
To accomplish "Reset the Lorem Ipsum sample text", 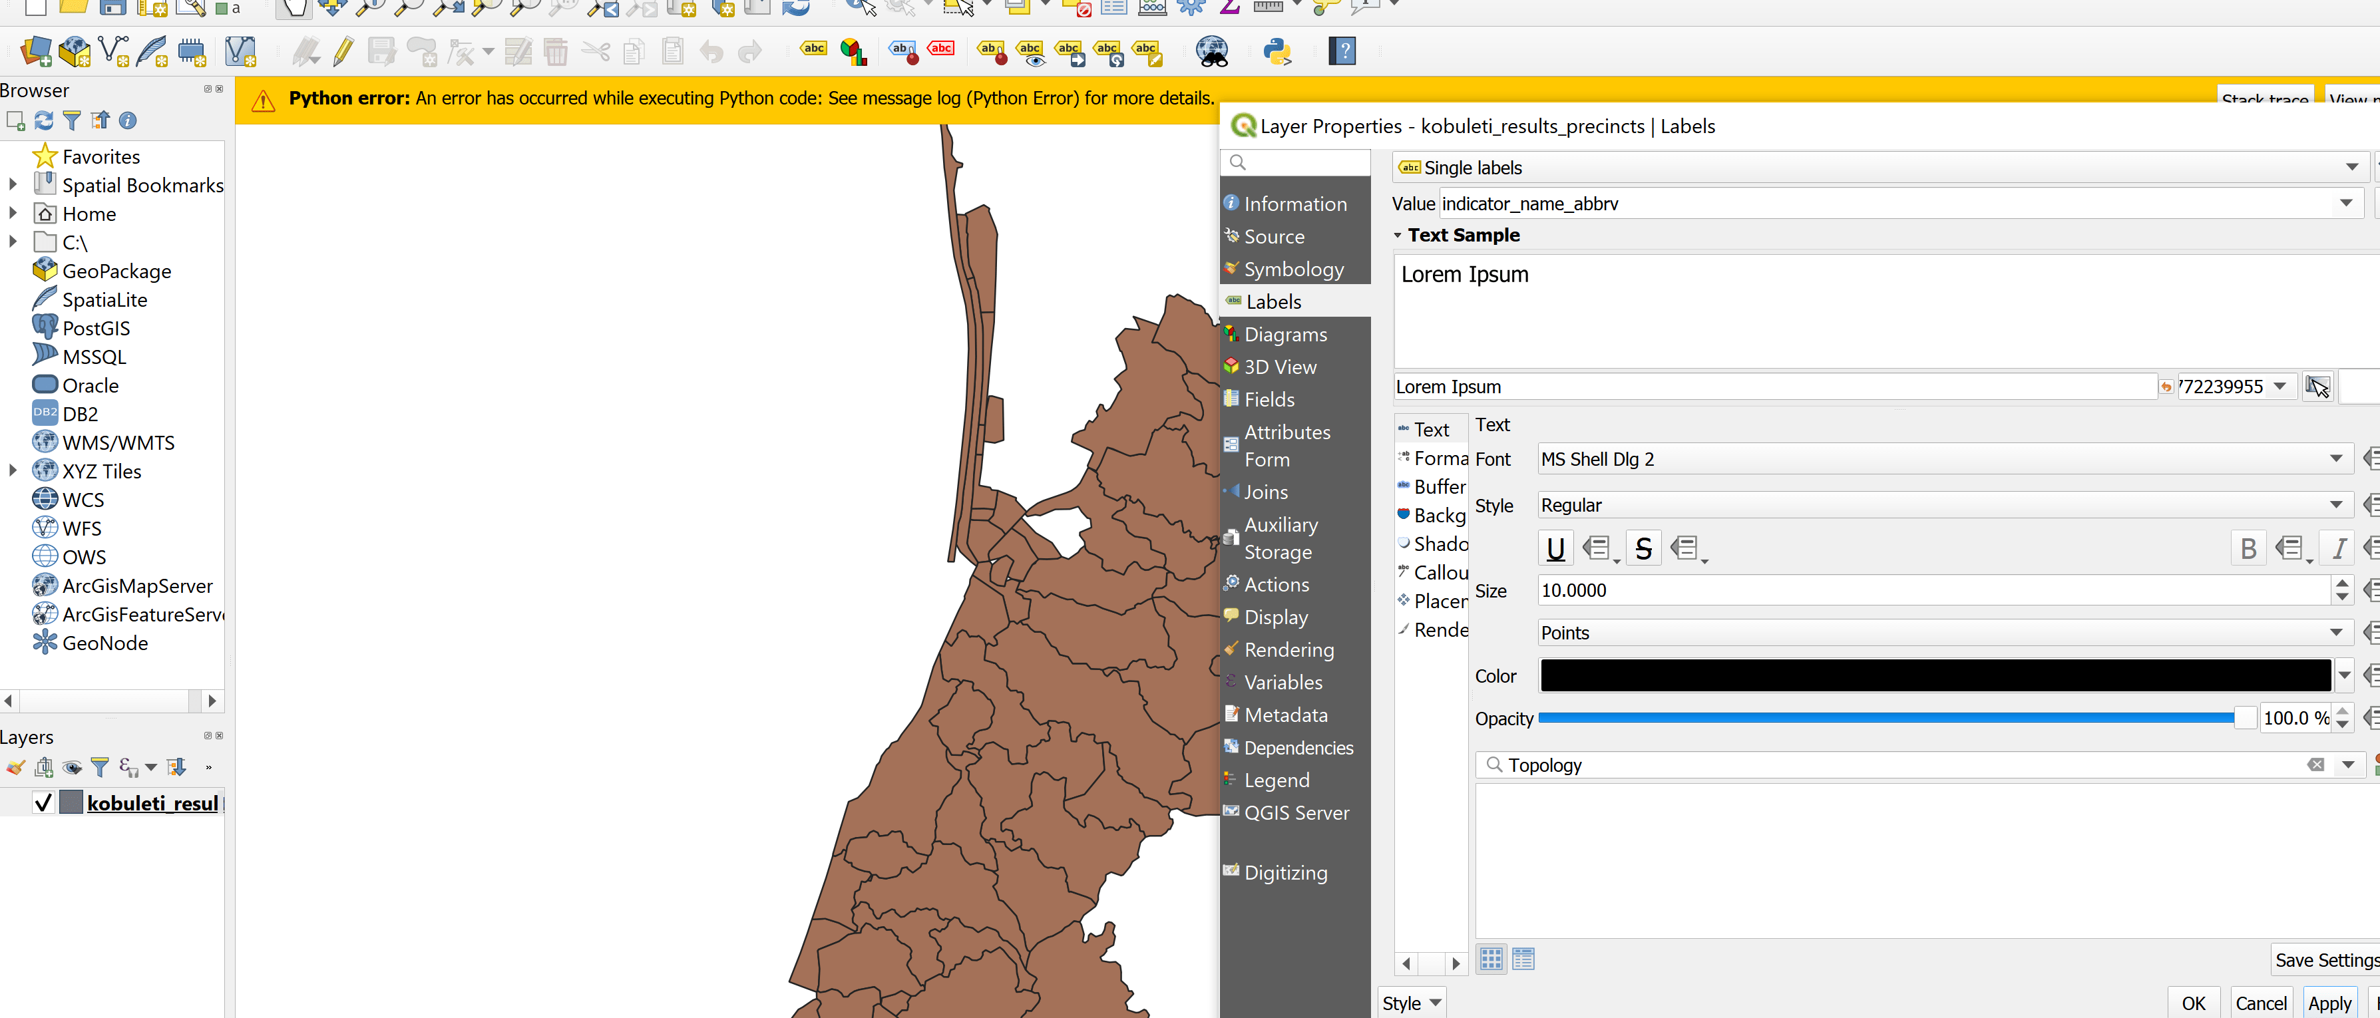I will (x=2166, y=387).
